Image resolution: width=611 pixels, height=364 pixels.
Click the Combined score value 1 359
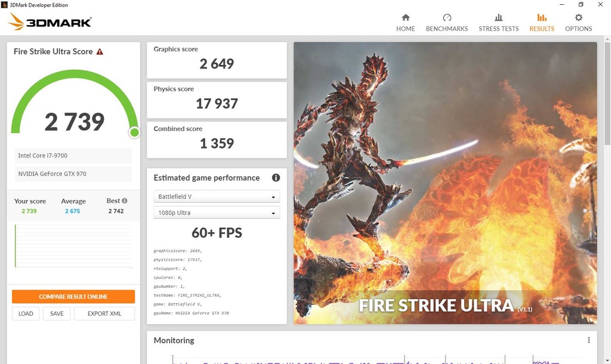tap(217, 144)
